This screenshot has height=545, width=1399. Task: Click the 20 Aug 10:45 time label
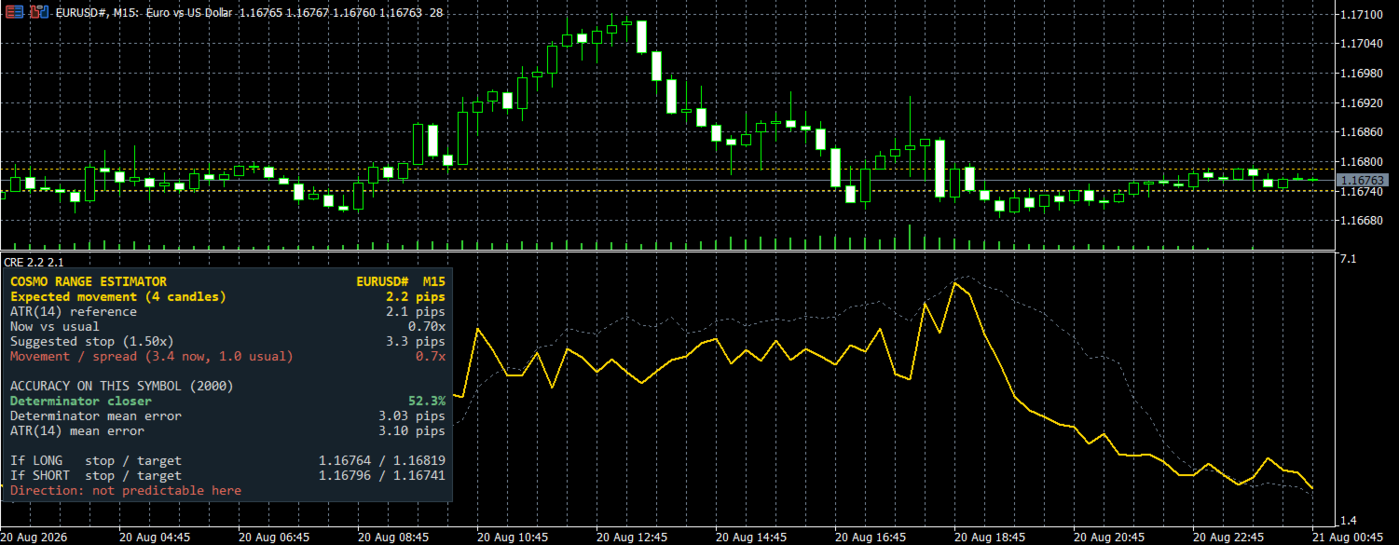tap(513, 538)
